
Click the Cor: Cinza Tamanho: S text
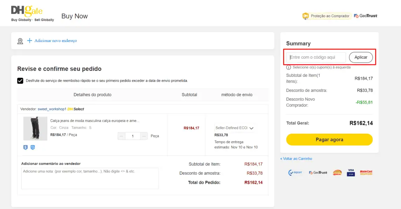[x=71, y=128]
